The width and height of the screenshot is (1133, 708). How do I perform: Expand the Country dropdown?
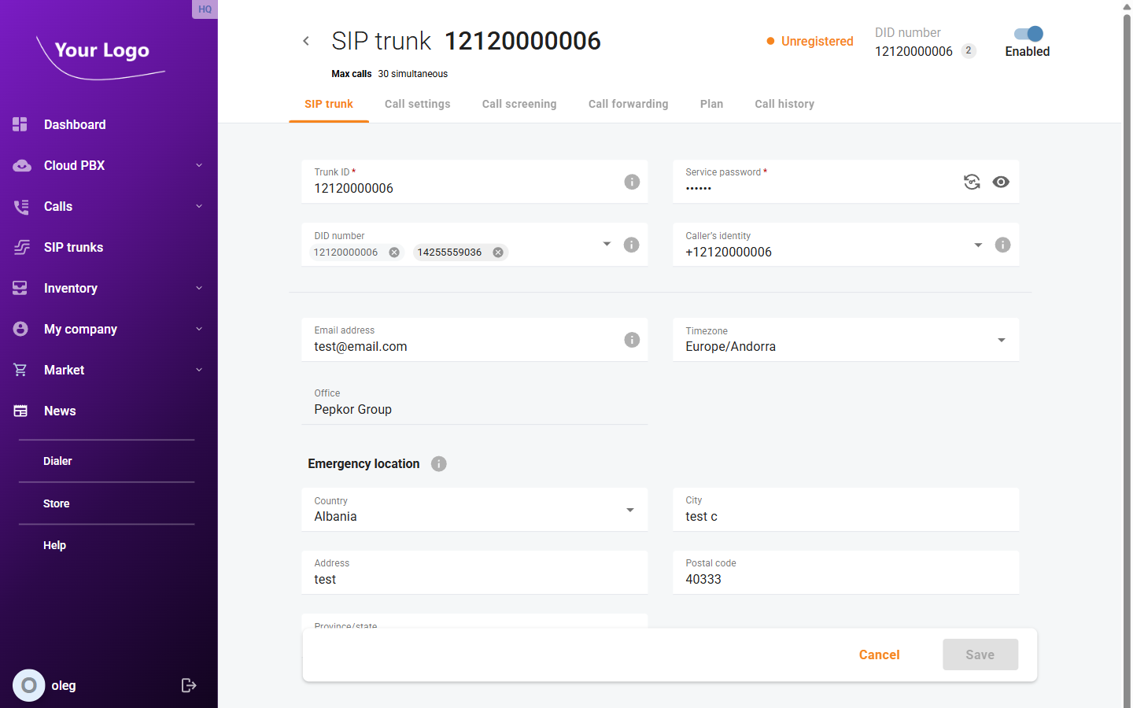click(629, 510)
